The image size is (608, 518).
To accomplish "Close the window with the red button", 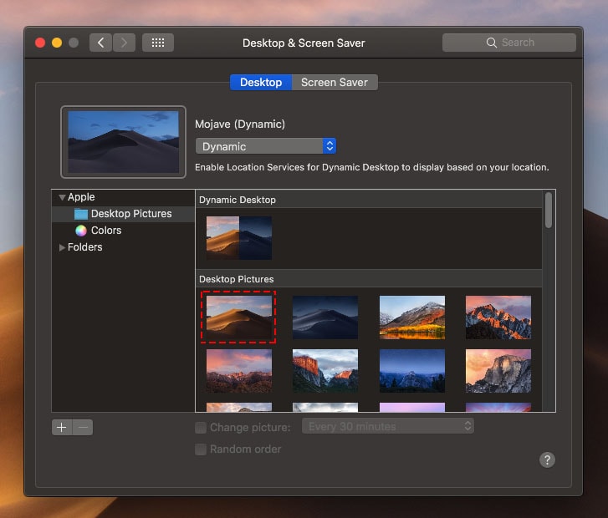I will coord(40,43).
